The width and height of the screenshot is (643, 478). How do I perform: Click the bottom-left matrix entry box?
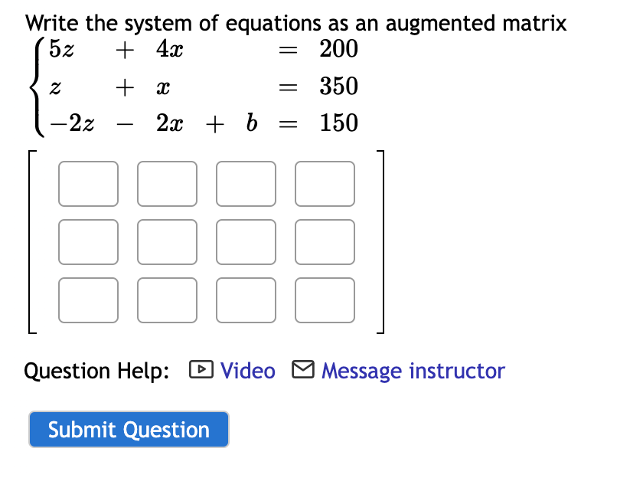click(x=88, y=300)
